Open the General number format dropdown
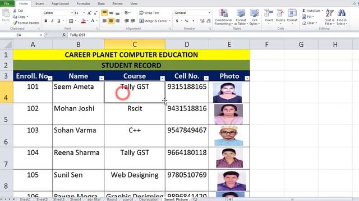 pos(209,13)
